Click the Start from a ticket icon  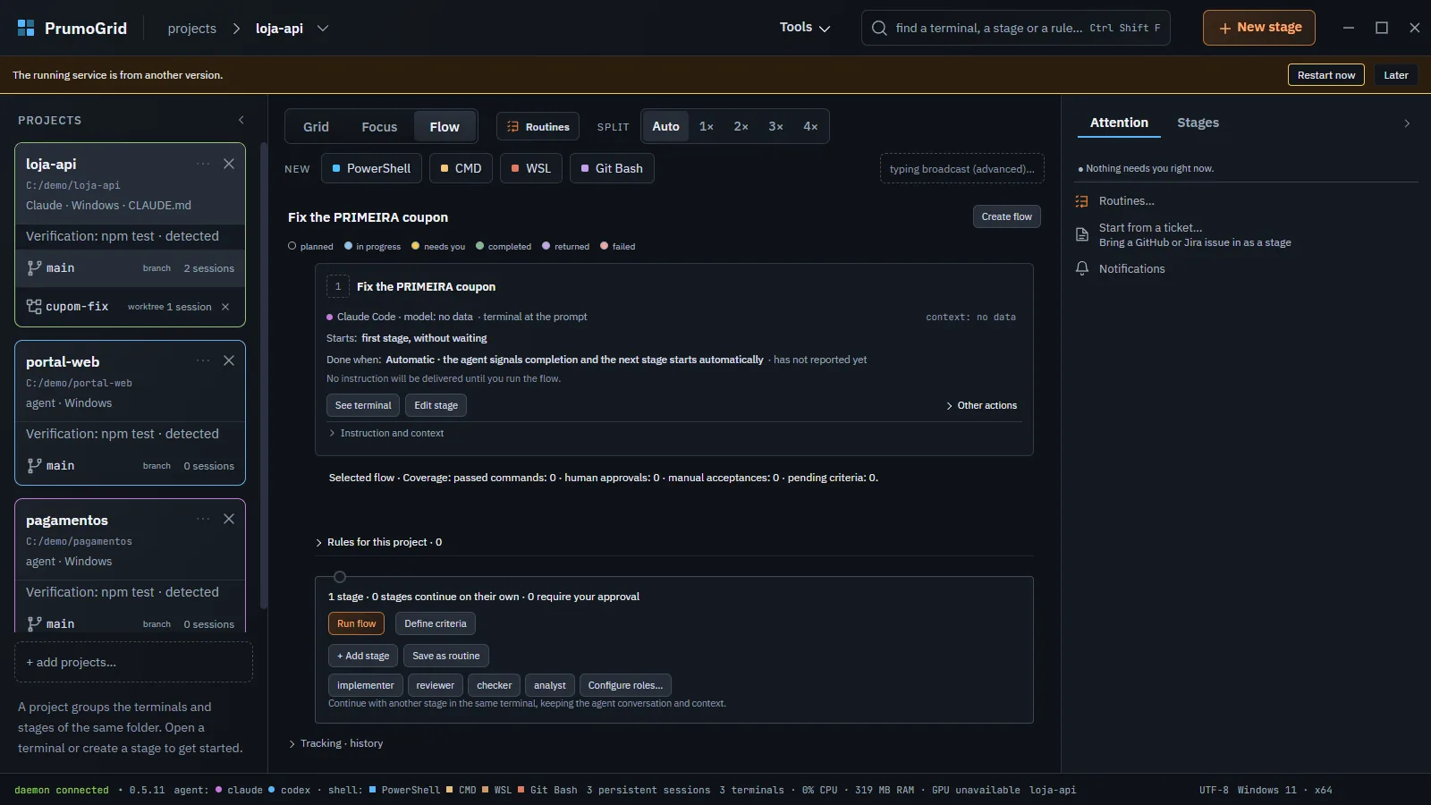pos(1082,234)
